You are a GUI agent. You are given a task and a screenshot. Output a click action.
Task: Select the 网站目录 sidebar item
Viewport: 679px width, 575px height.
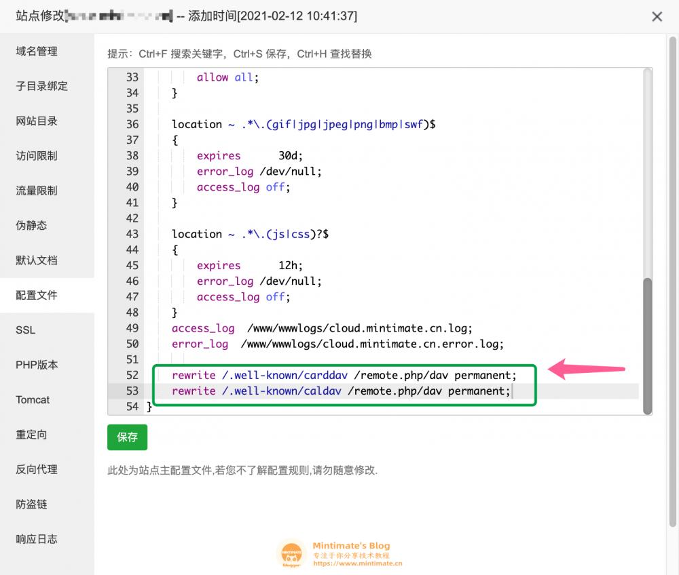(37, 121)
